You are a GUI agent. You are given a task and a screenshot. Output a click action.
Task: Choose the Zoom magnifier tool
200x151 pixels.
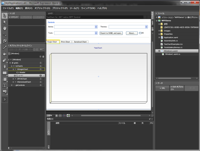pyautogui.click(x=5, y=35)
